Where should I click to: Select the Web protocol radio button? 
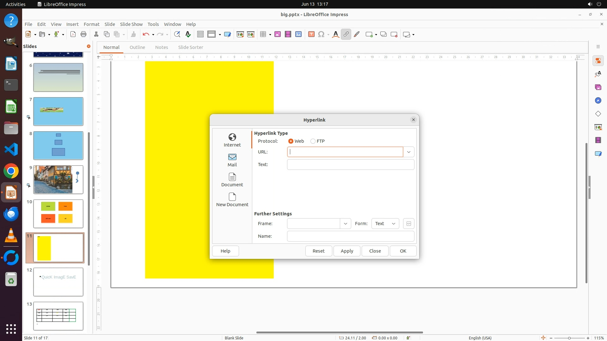pyautogui.click(x=291, y=141)
